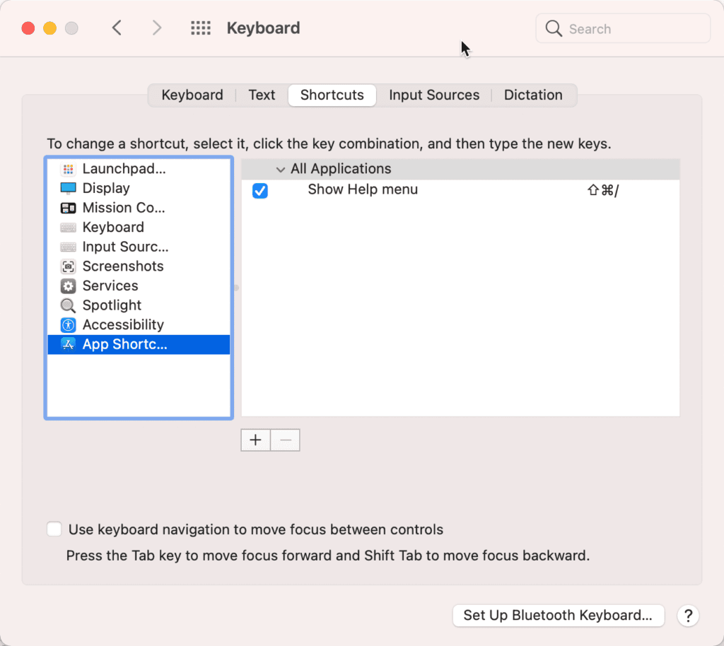
Task: Select Services category label
Action: (110, 286)
